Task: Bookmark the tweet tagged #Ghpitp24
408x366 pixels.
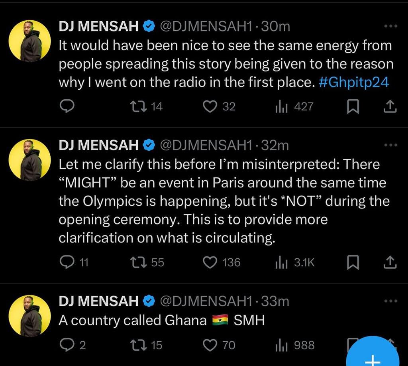Action: (x=353, y=106)
